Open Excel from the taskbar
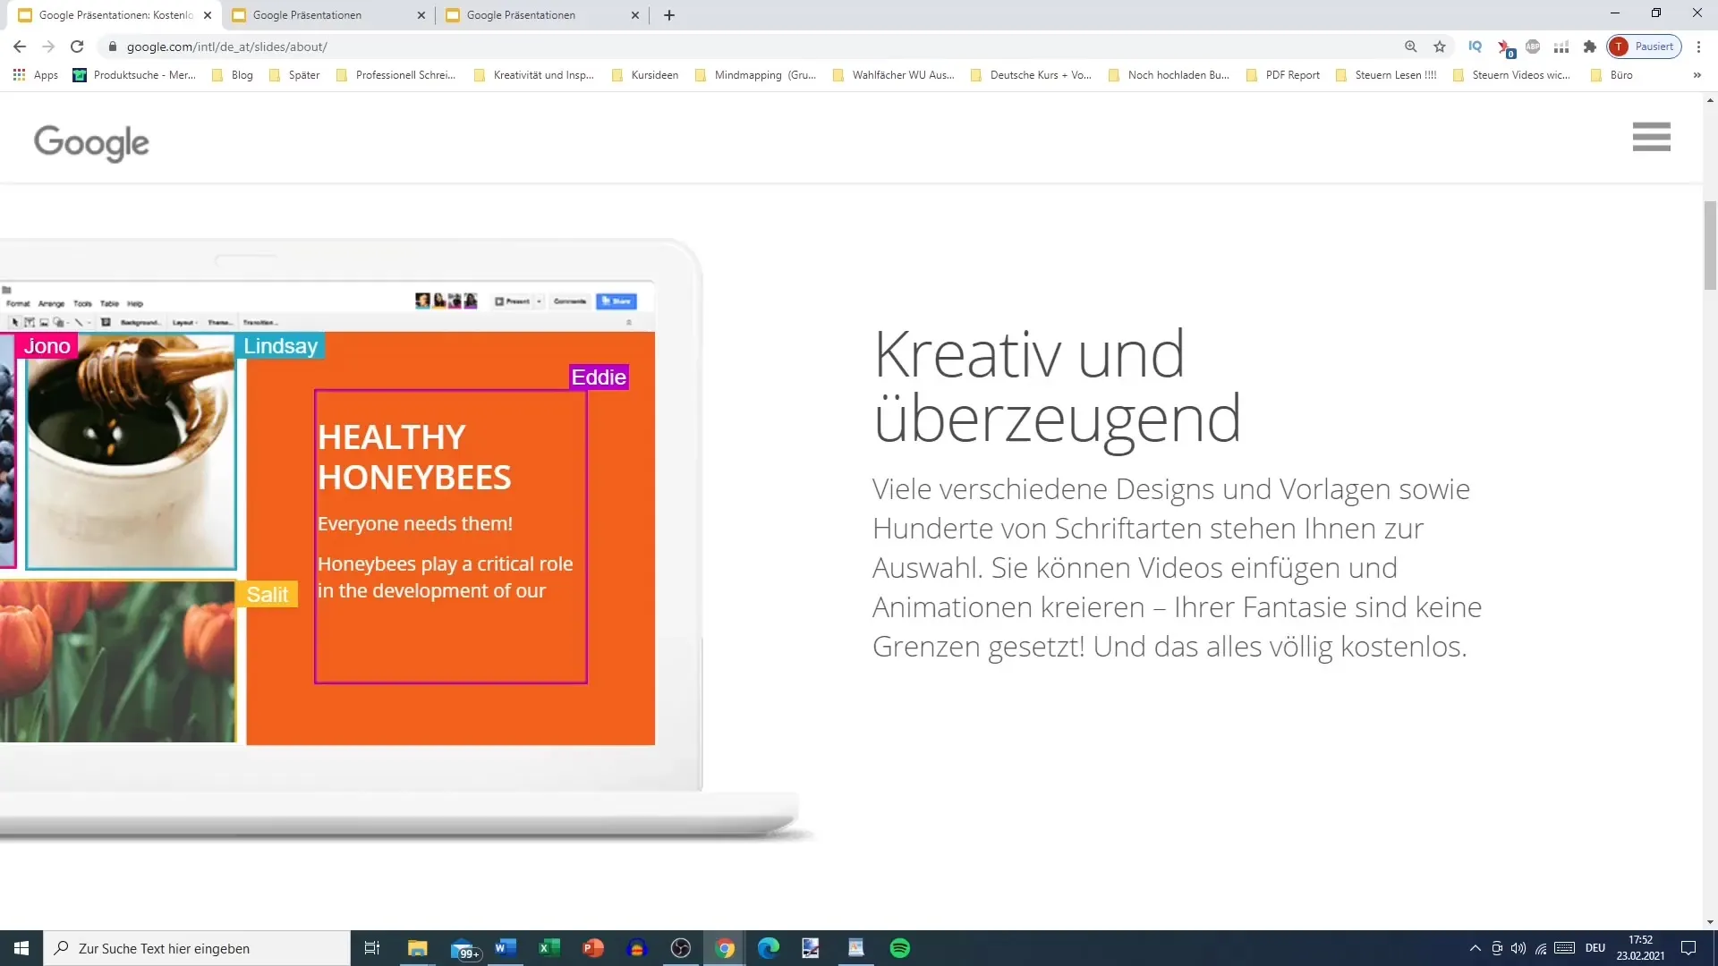This screenshot has height=966, width=1718. coord(549,948)
